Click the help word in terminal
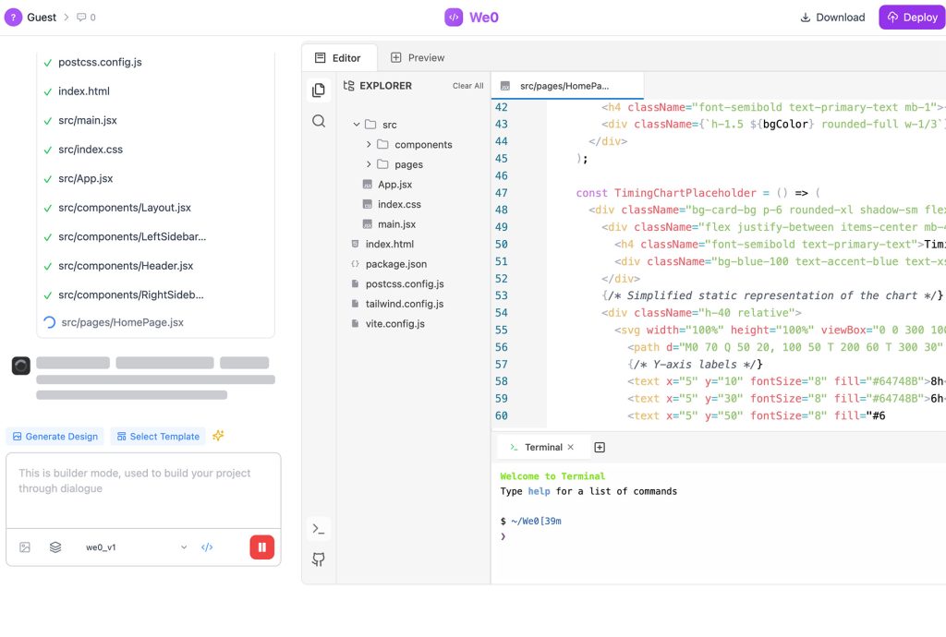This screenshot has height=637, width=946. 539,492
